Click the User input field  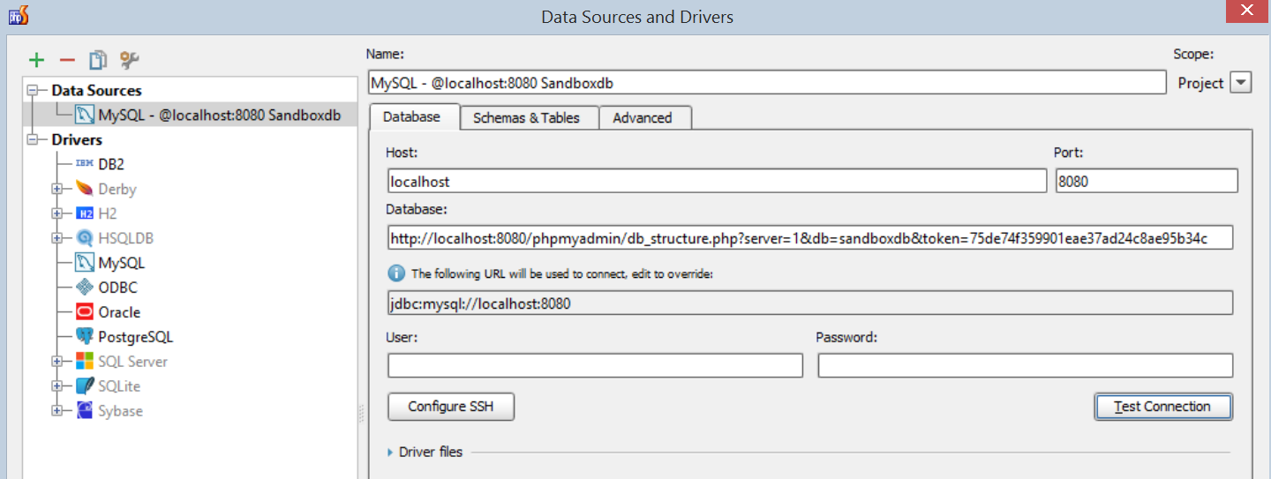click(x=595, y=365)
